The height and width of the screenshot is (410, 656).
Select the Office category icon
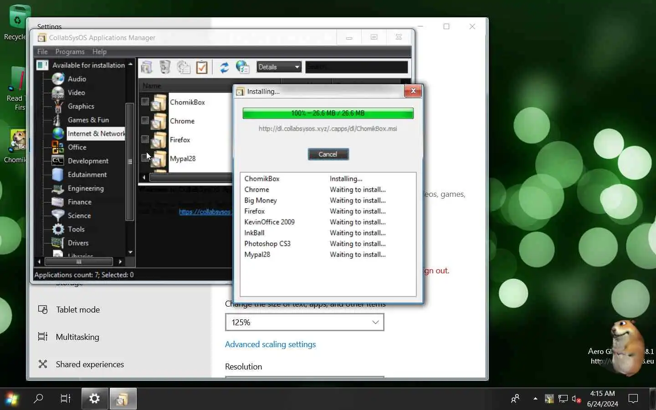(58, 147)
